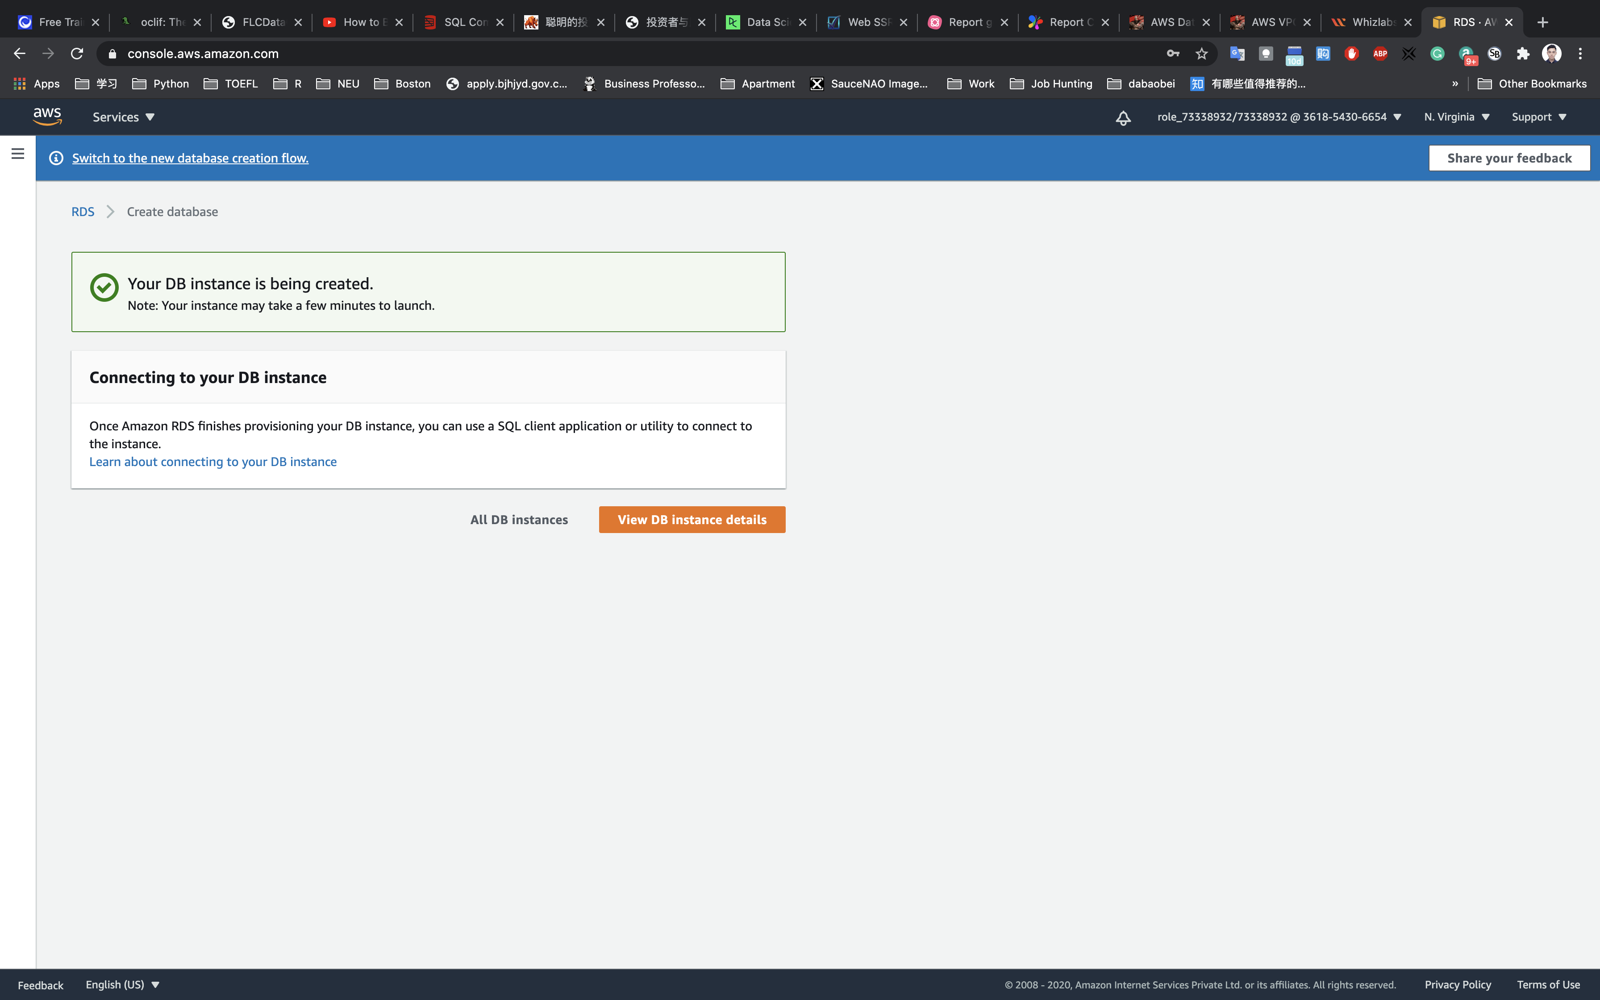Open the Support dropdown menu
1600x1000 pixels.
point(1538,117)
